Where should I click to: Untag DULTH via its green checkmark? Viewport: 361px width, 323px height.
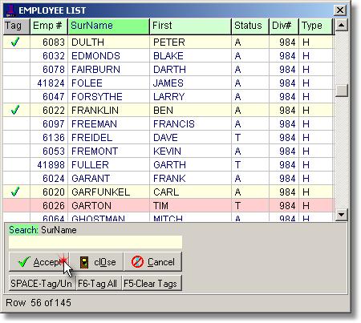tap(15, 42)
